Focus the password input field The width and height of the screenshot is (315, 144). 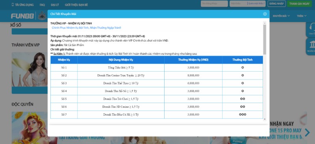click(x=239, y=4)
